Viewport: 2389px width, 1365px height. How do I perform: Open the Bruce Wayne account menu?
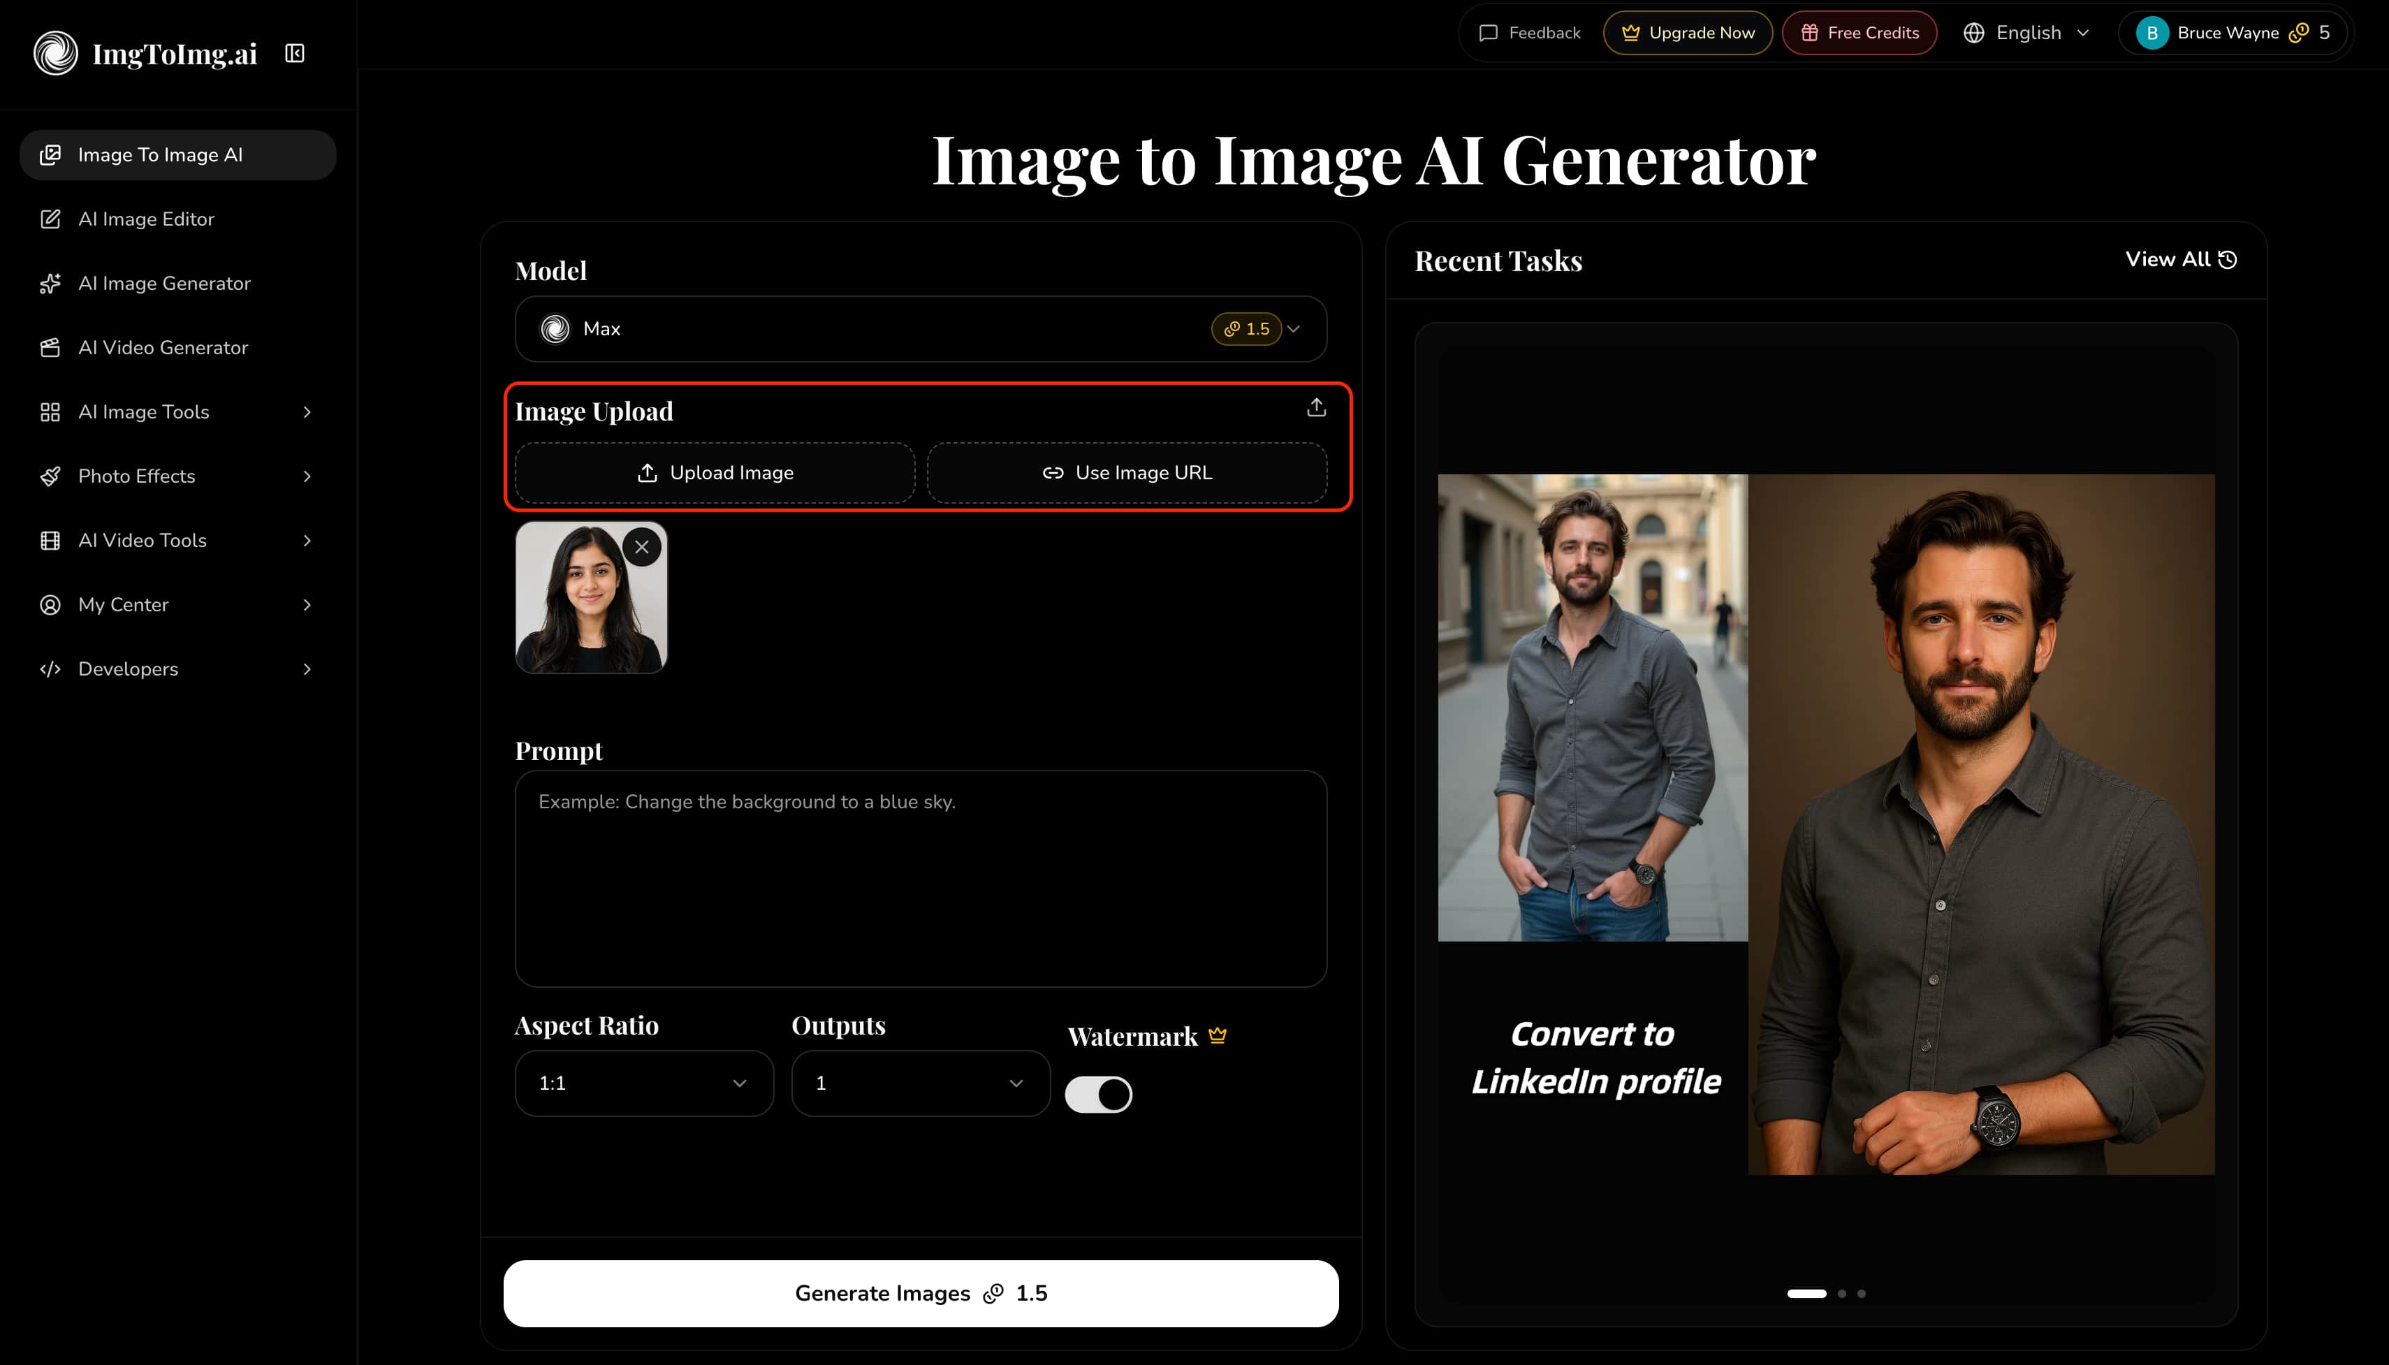pos(2233,33)
